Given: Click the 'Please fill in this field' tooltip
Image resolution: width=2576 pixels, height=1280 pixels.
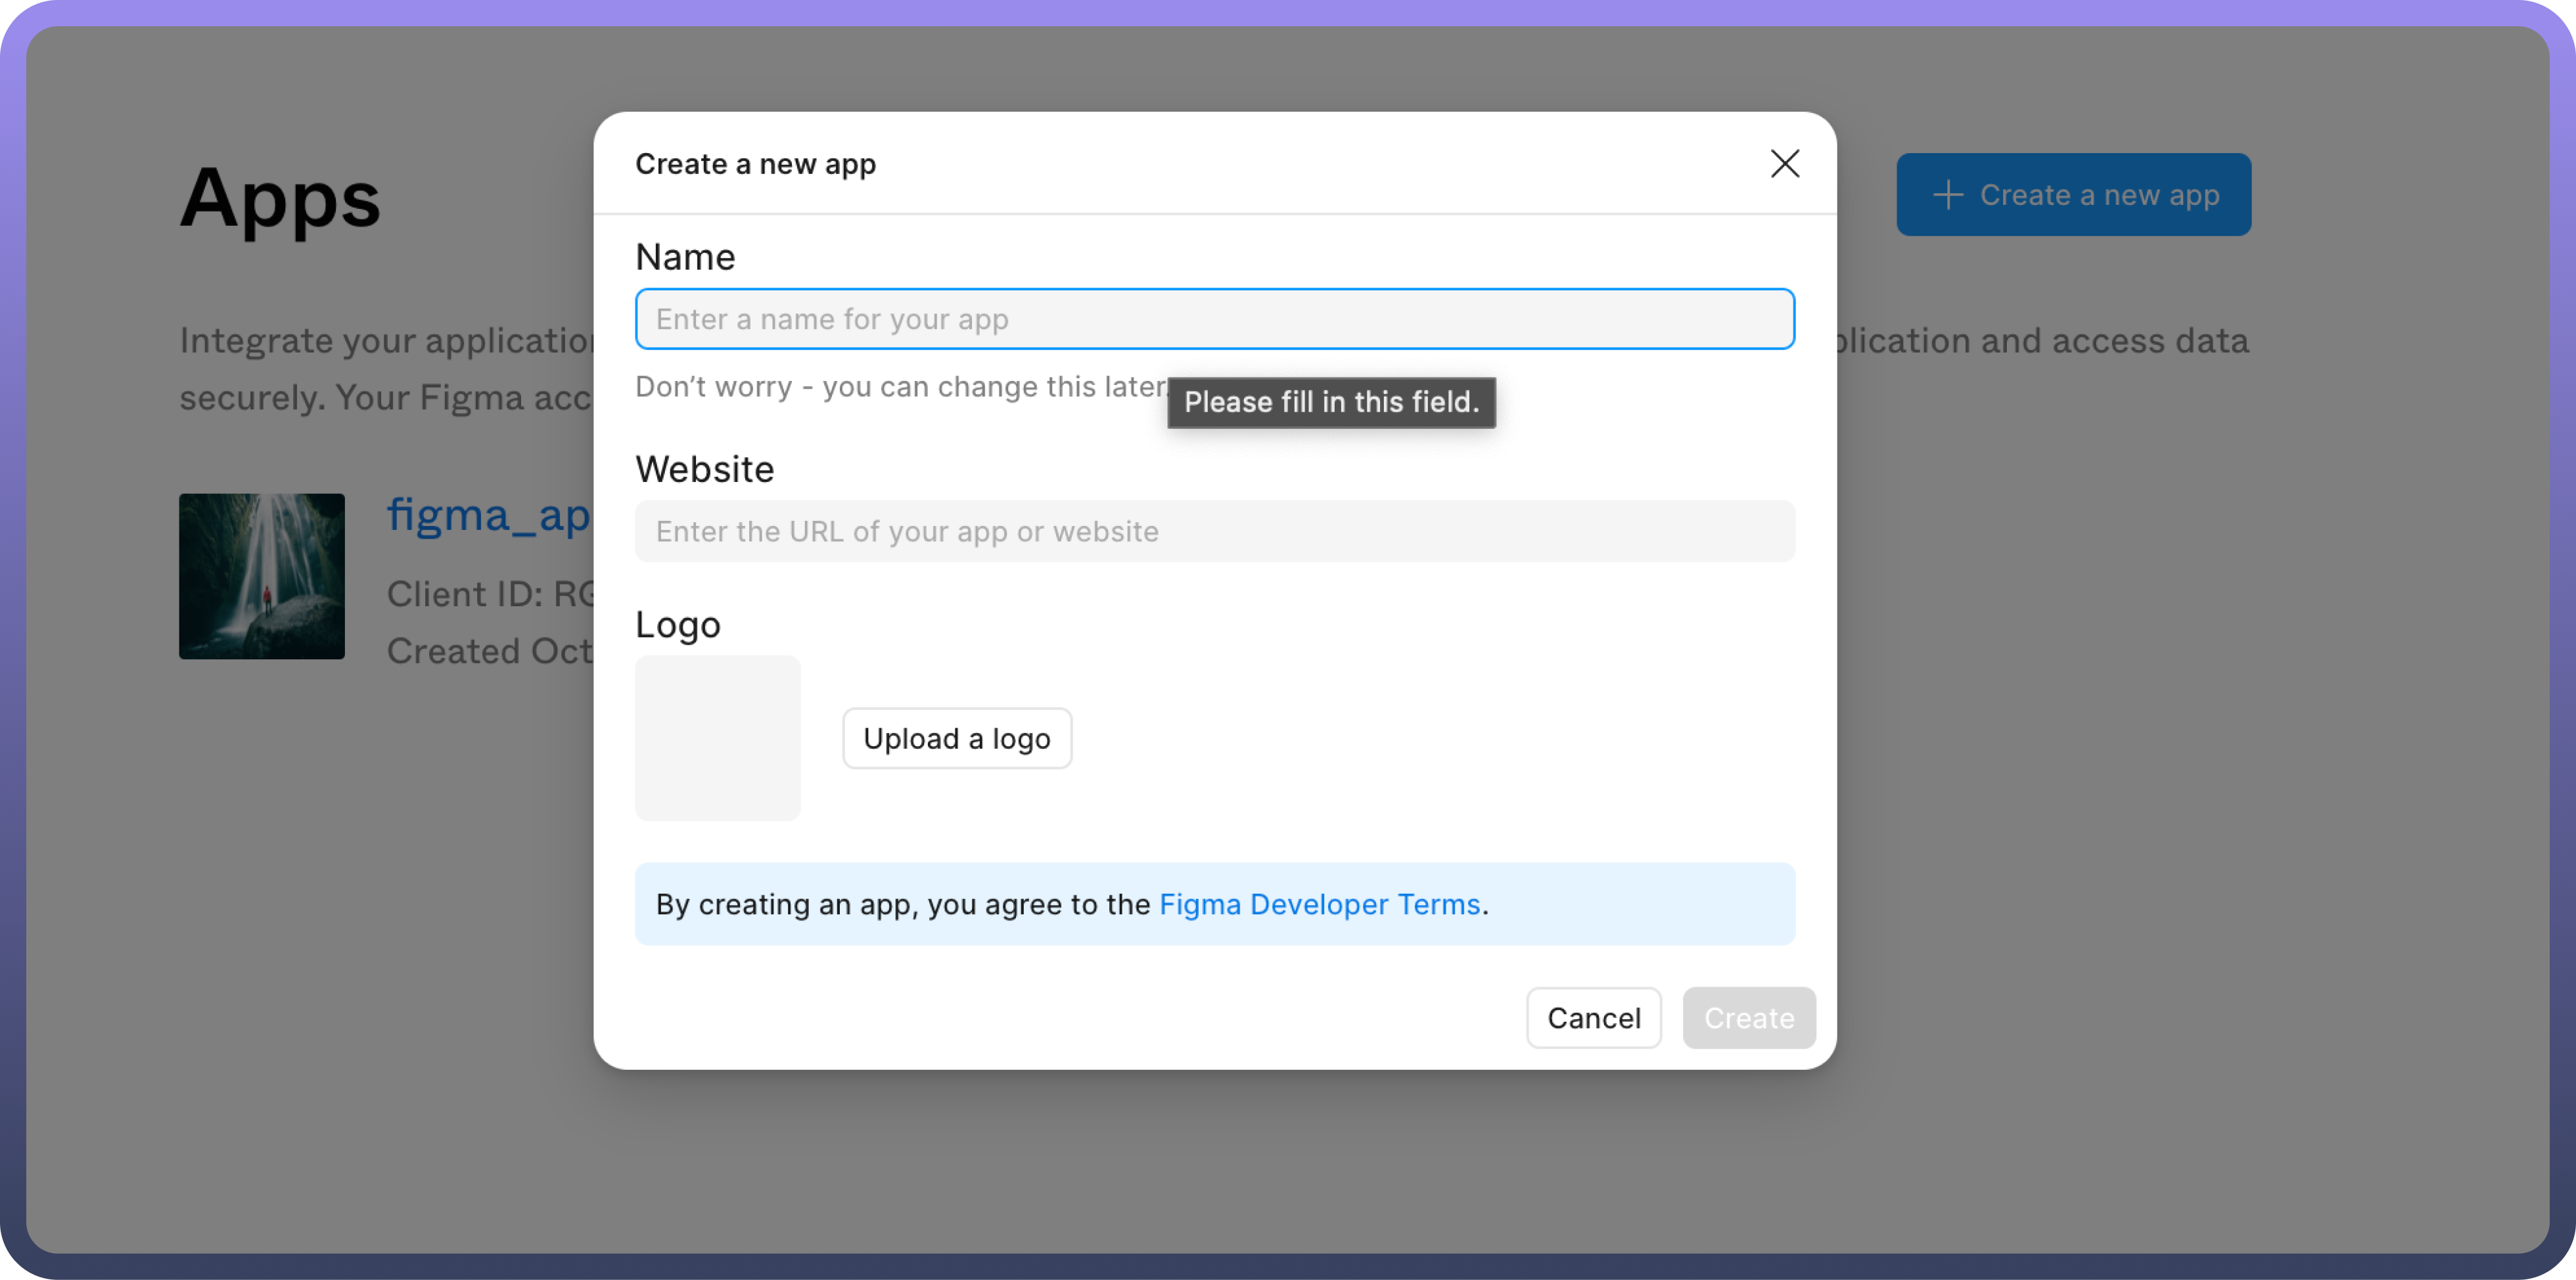Looking at the screenshot, I should click(x=1330, y=403).
